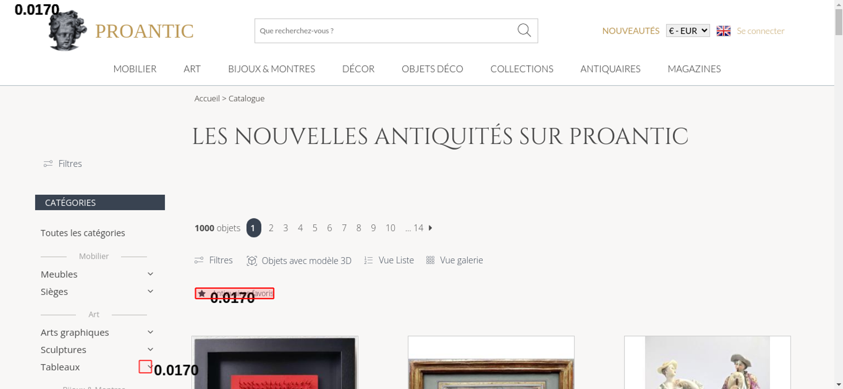
Task: Click the Se connecter link
Action: point(760,31)
